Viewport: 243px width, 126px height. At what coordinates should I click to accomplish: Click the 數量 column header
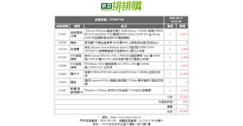170,26
